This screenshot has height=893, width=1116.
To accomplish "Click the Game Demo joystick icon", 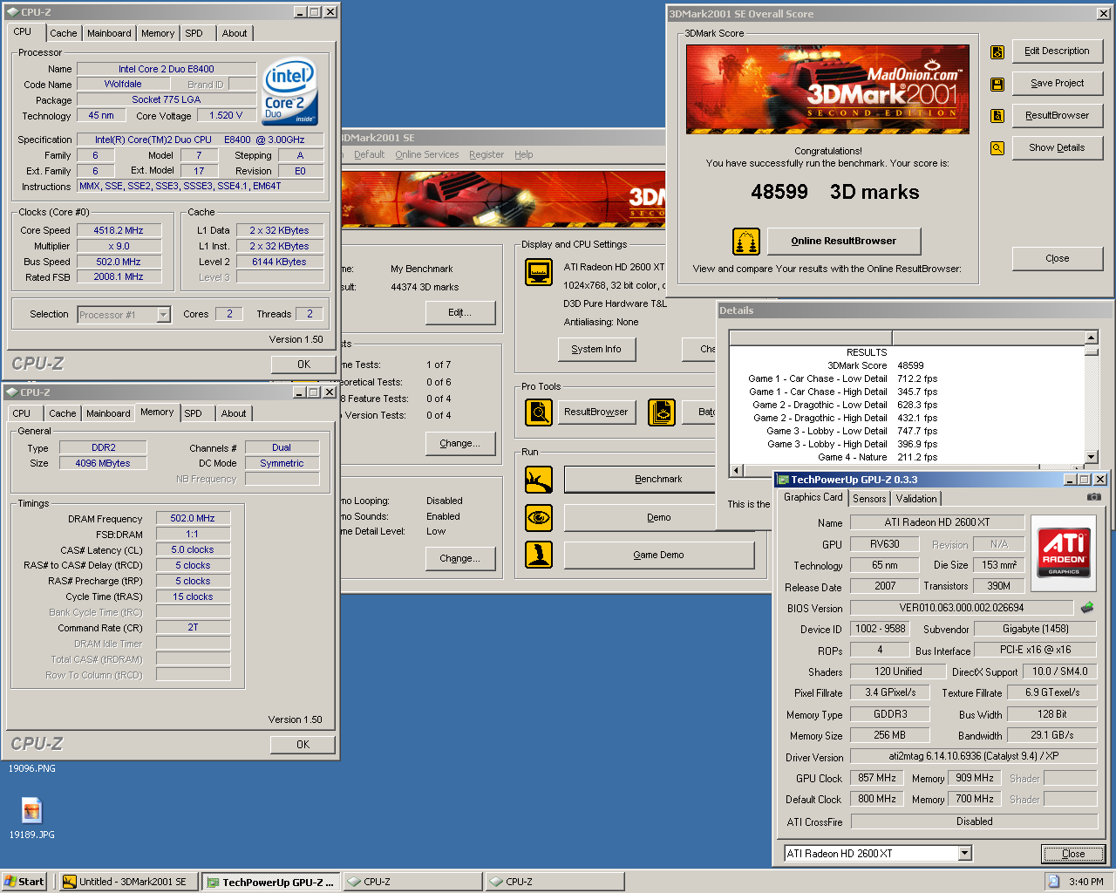I will (x=539, y=555).
